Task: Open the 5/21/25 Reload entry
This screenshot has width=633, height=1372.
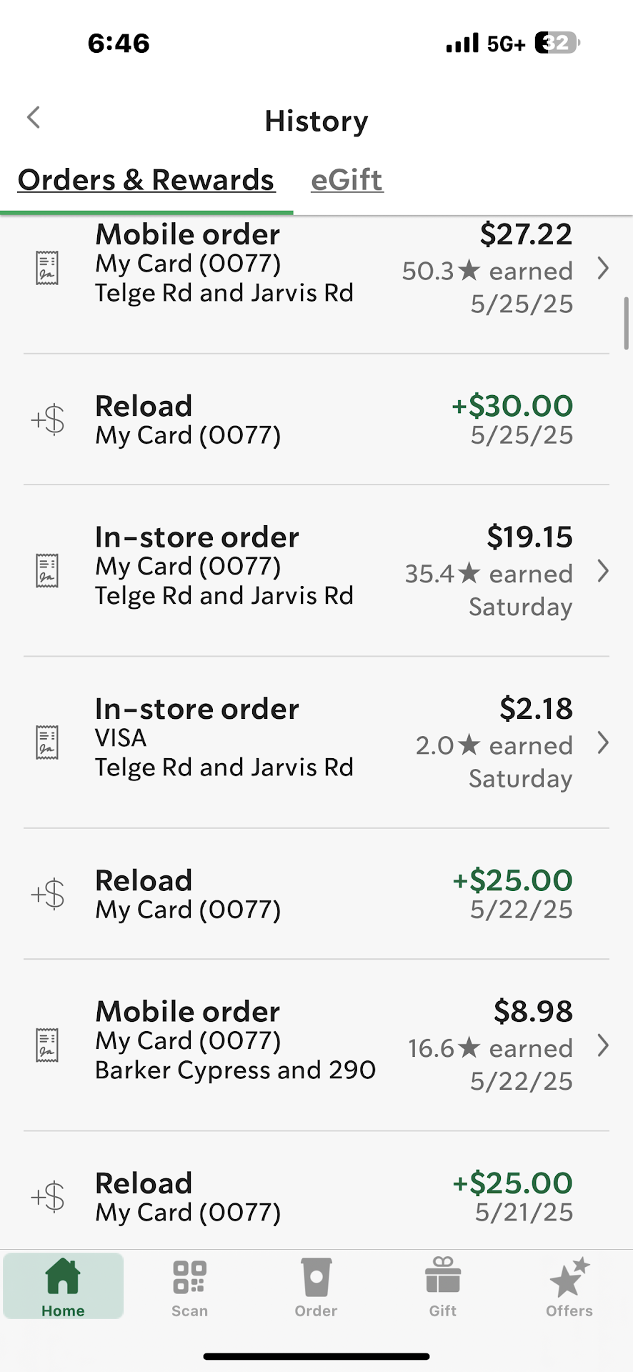Action: coord(316,1197)
